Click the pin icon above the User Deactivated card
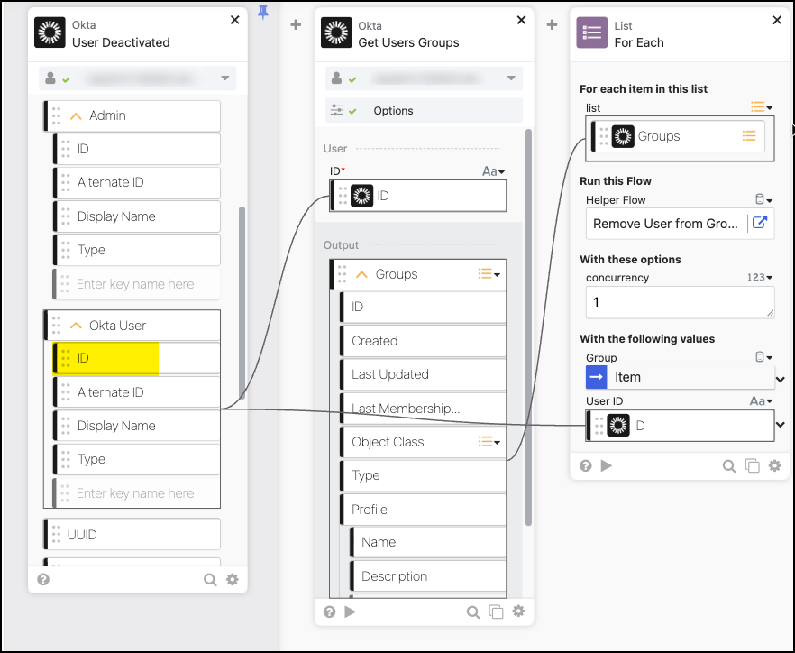The image size is (795, 653). 262,12
